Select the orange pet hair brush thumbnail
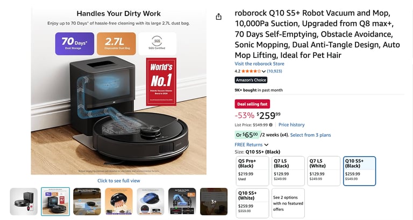 click(119, 201)
